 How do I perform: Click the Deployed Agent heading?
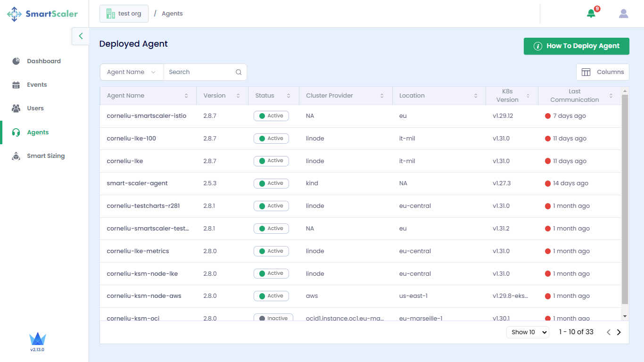[133, 44]
